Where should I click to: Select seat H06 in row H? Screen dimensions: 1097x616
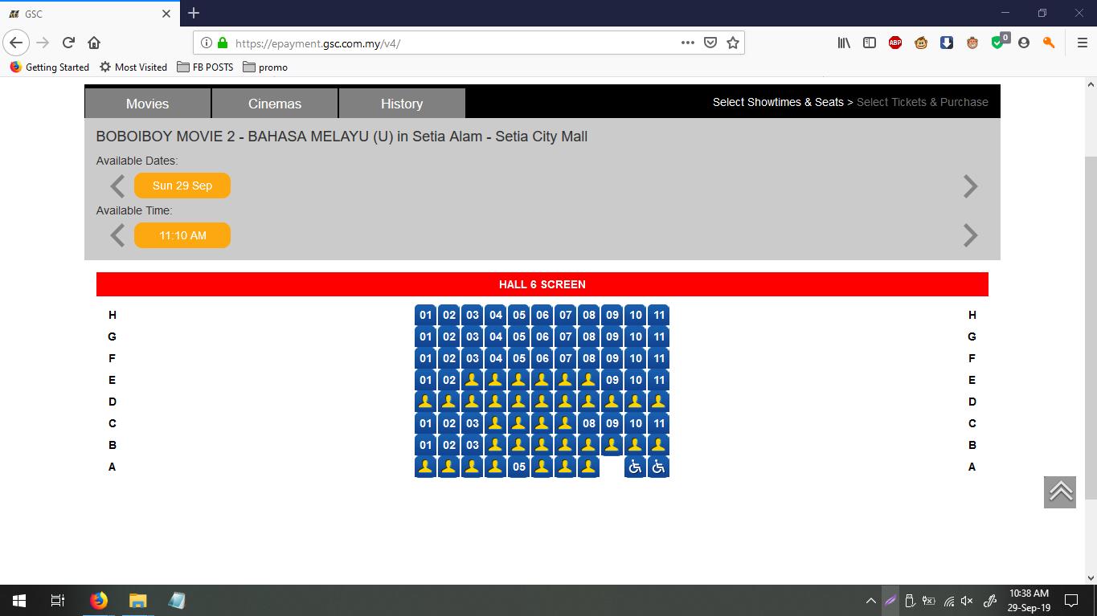(x=542, y=315)
